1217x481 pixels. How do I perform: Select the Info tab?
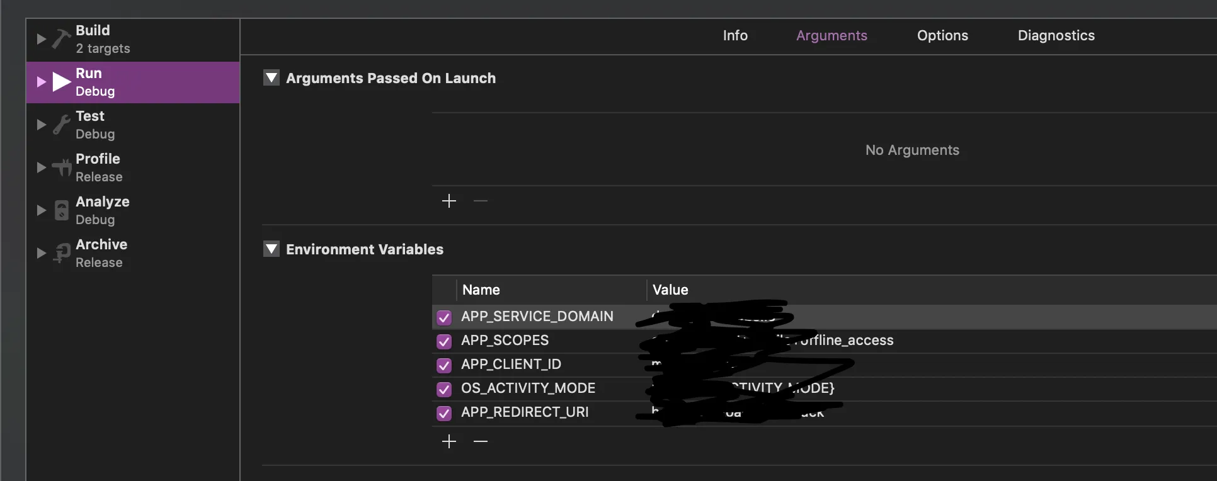click(735, 36)
